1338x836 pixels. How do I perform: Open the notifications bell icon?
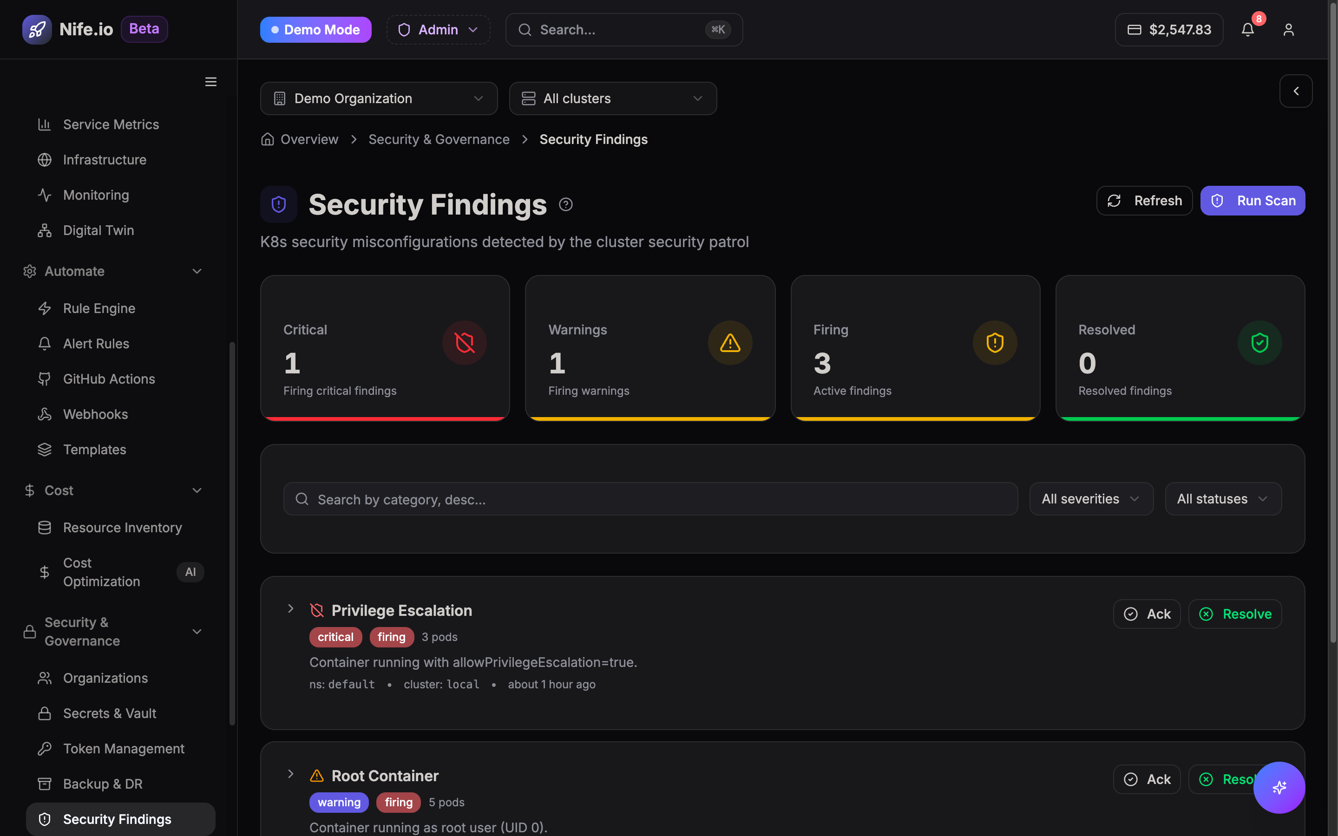coord(1247,30)
